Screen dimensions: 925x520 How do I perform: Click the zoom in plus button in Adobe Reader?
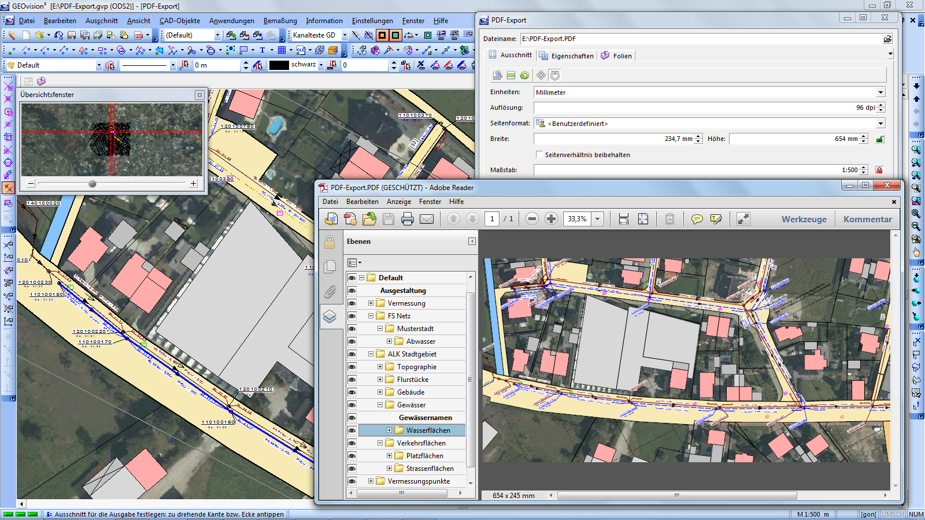tap(551, 219)
